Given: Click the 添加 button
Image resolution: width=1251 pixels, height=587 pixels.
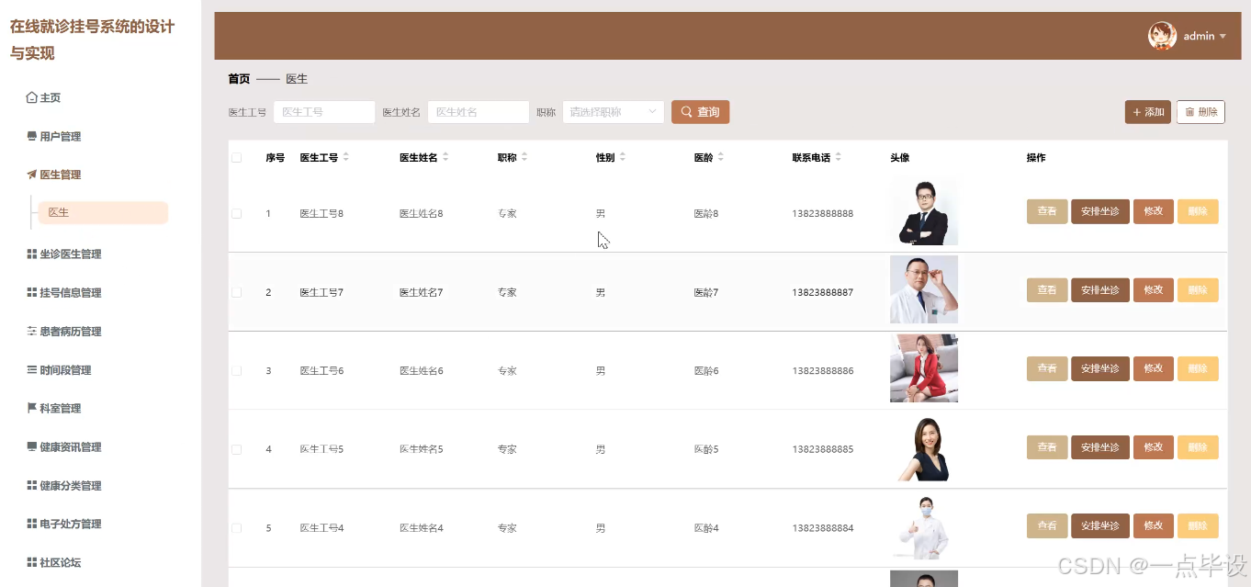Looking at the screenshot, I should (1148, 112).
